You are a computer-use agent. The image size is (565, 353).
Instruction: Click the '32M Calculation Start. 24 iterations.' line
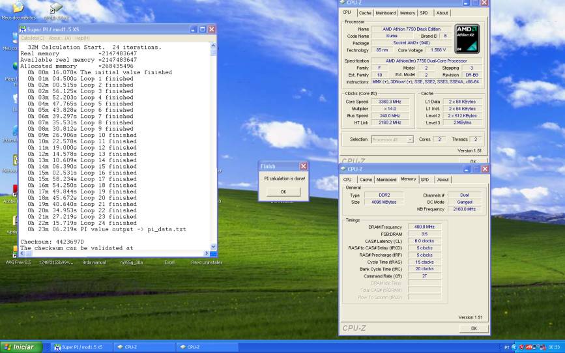click(x=94, y=47)
